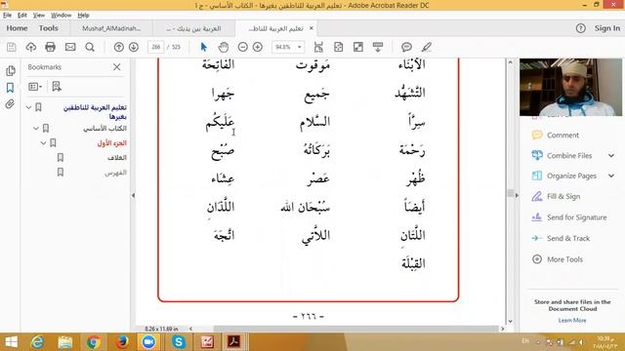This screenshot has height=351, width=625.
Task: Click the fit width scrolling icon
Action: pyautogui.click(x=318, y=47)
